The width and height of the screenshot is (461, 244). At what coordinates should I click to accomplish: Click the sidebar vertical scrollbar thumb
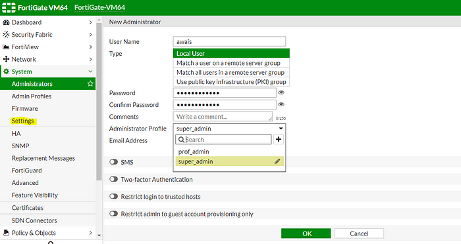click(99, 102)
